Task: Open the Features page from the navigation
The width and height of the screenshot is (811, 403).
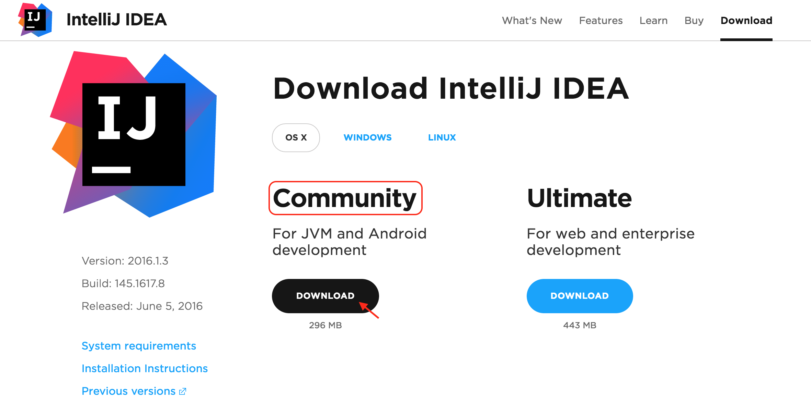Action: pos(601,21)
